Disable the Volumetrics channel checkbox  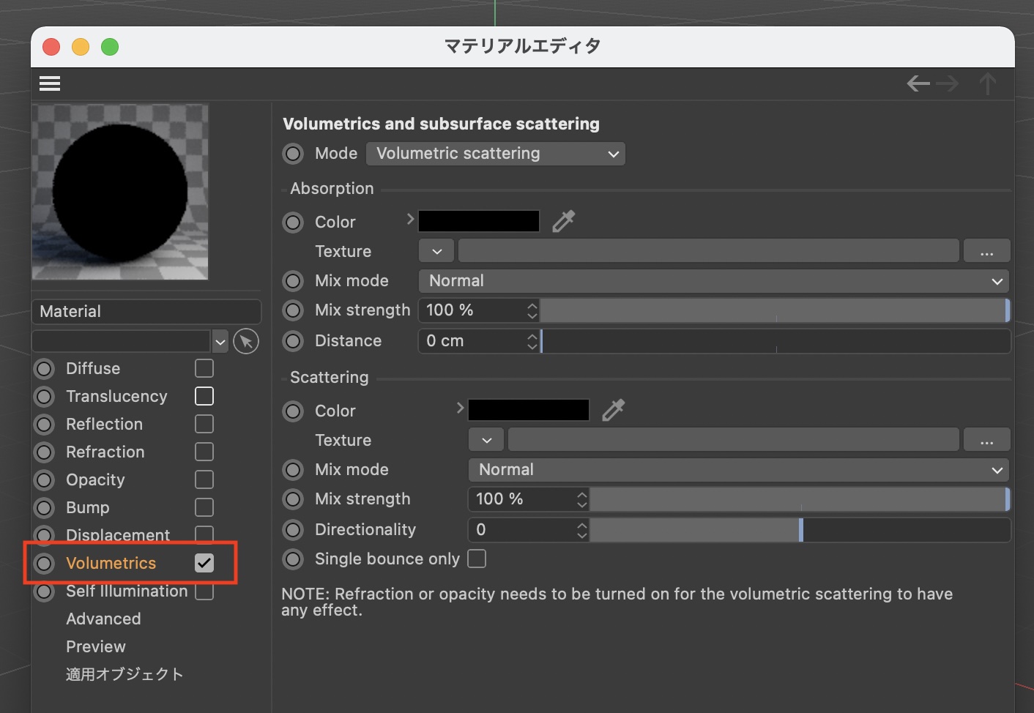(x=204, y=563)
